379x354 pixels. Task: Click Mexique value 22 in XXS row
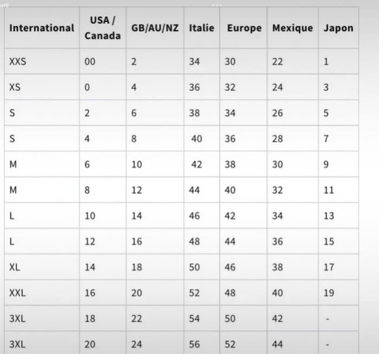click(x=277, y=62)
